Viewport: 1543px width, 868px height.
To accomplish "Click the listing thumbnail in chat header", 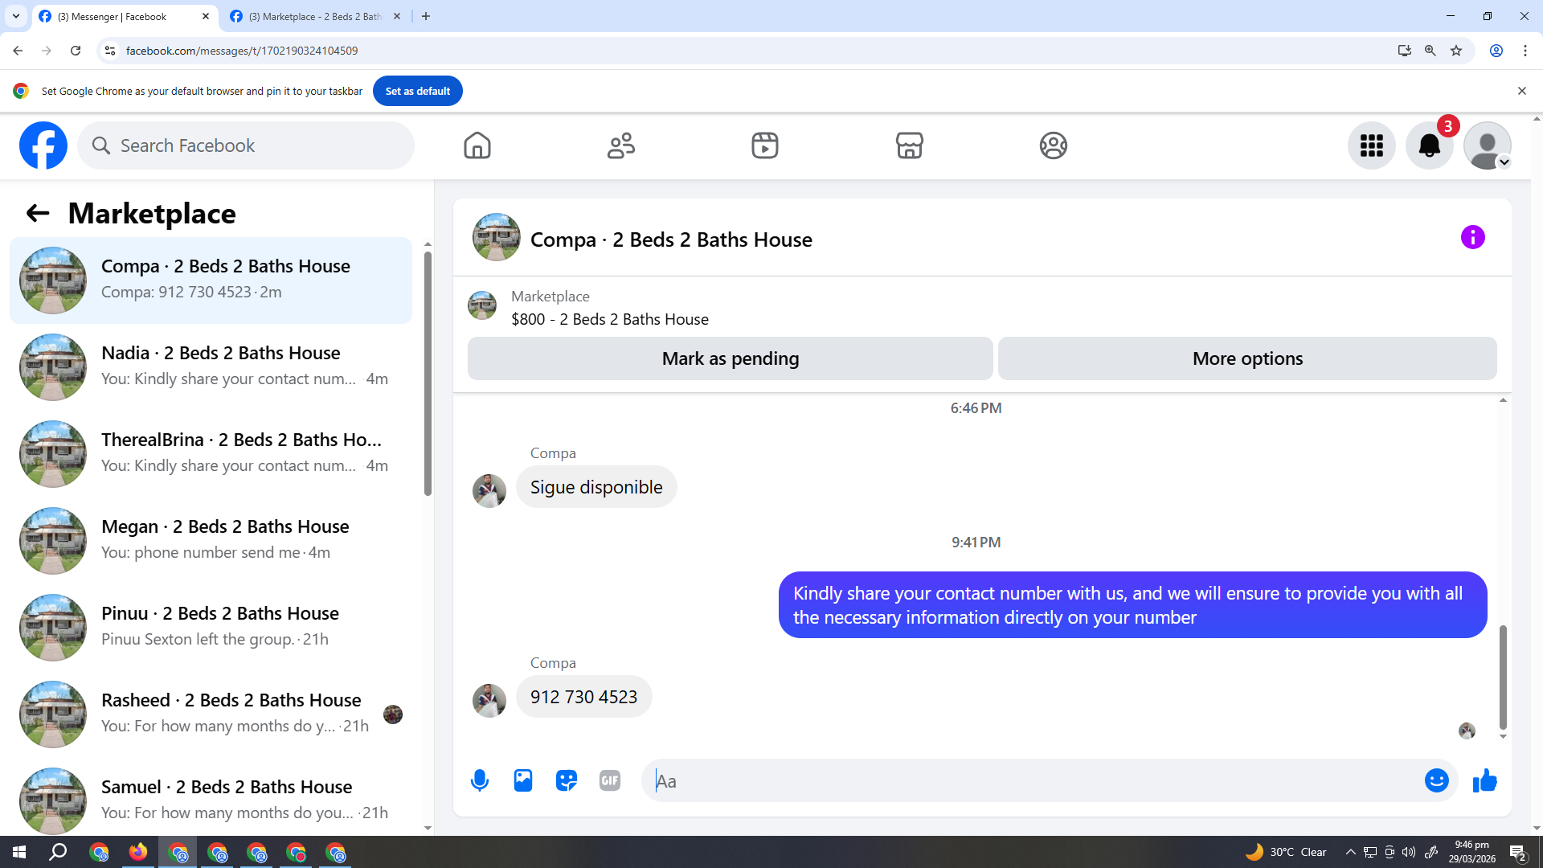I will (x=496, y=237).
